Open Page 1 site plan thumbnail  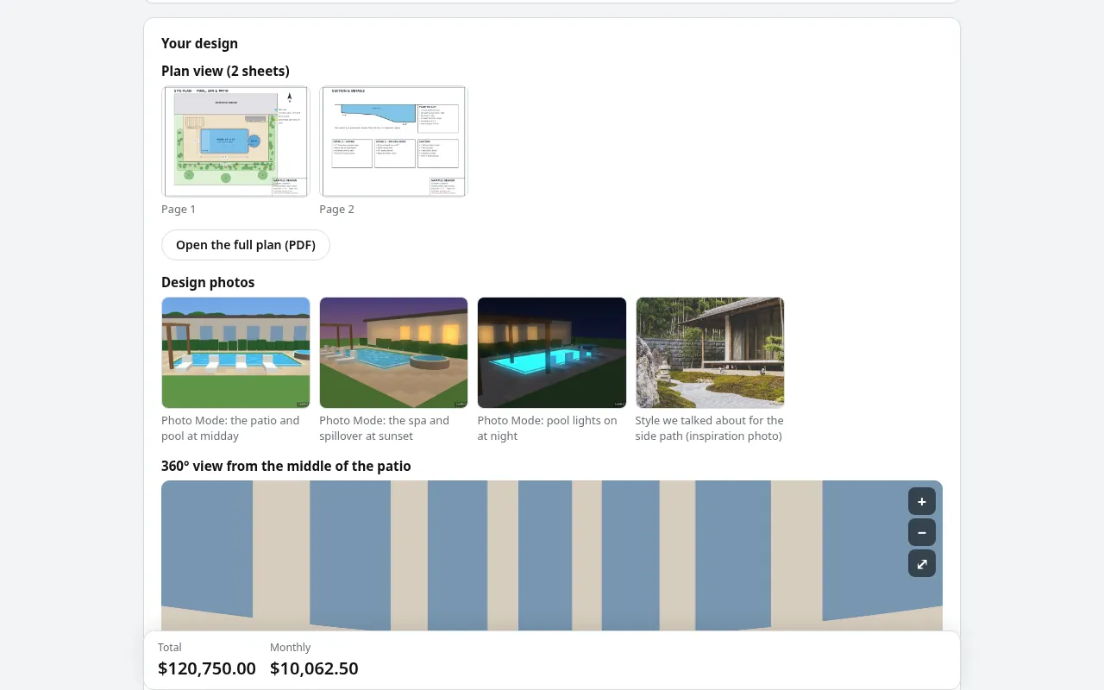[235, 141]
